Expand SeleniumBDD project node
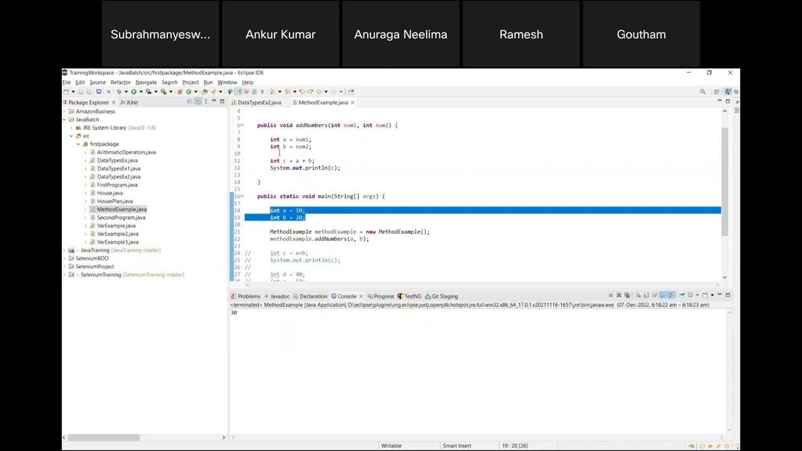Screen dimensions: 802x451 (65, 258)
